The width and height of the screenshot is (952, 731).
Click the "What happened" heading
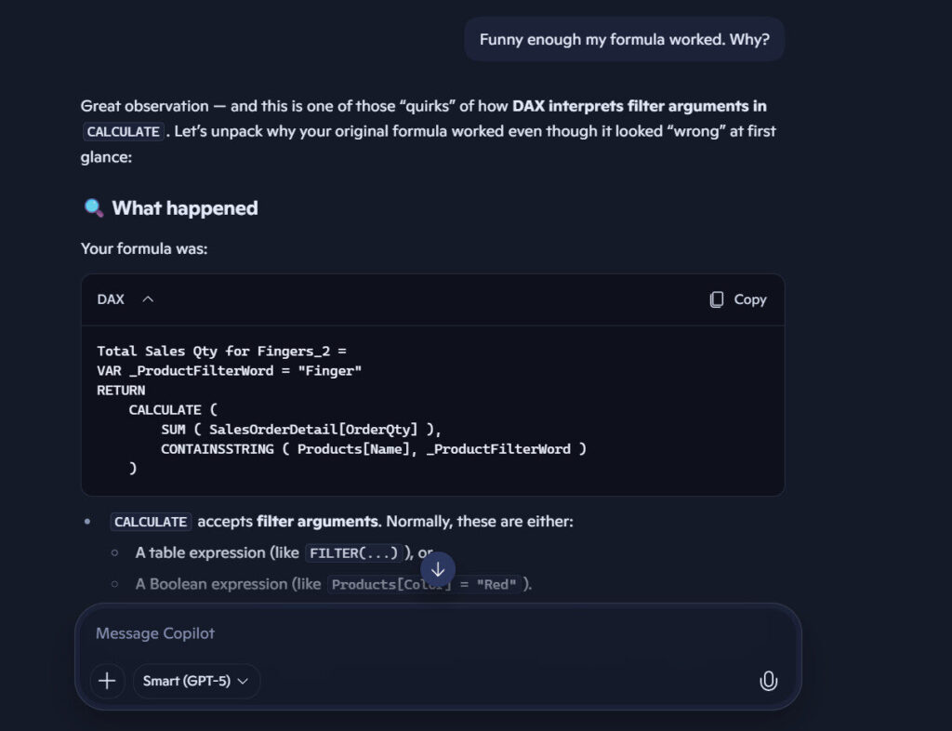pos(185,208)
